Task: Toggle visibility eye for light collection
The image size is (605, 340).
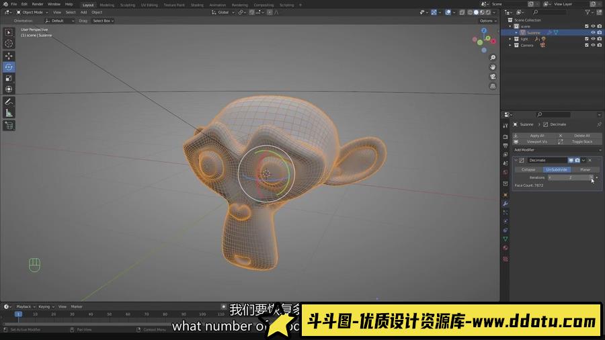Action: 593,39
